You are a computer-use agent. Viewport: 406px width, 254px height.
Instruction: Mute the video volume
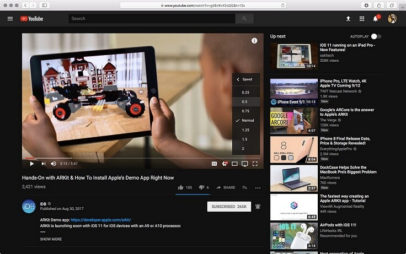point(54,164)
